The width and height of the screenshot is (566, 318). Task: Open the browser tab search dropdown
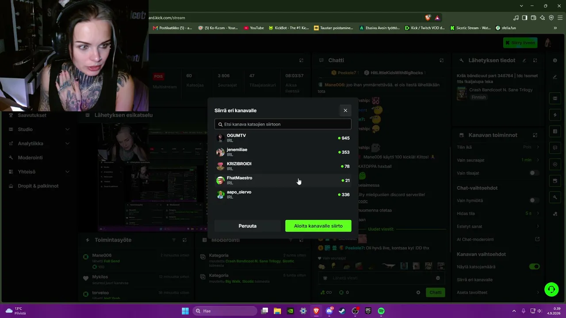point(522,6)
